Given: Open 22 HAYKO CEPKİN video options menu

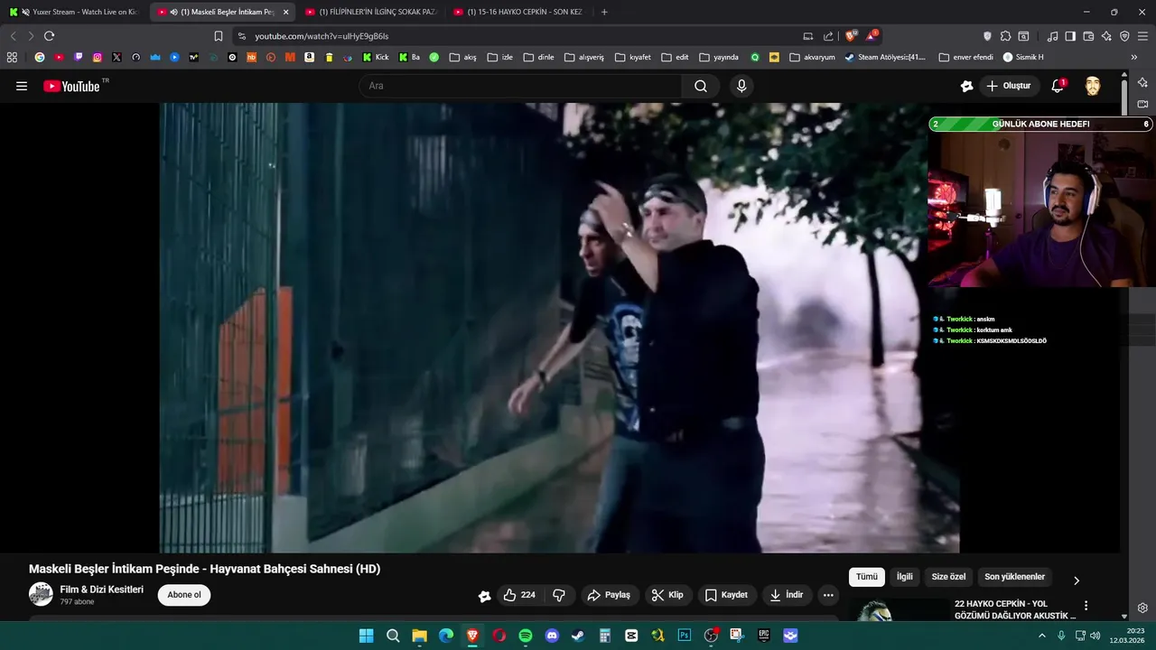Looking at the screenshot, I should click(1086, 606).
